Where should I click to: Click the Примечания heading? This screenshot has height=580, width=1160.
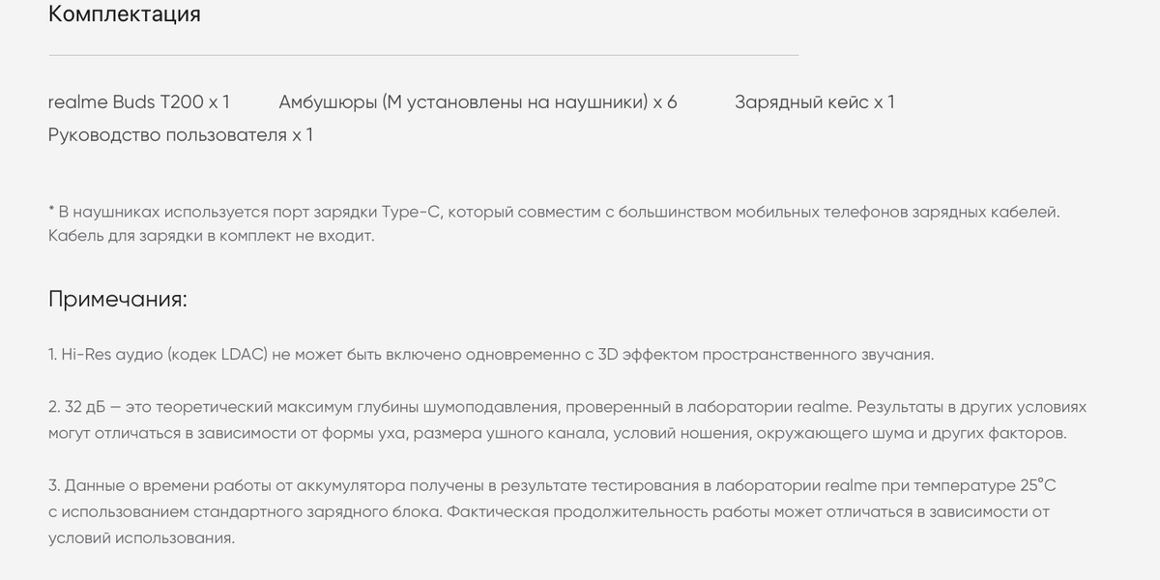pos(118,299)
